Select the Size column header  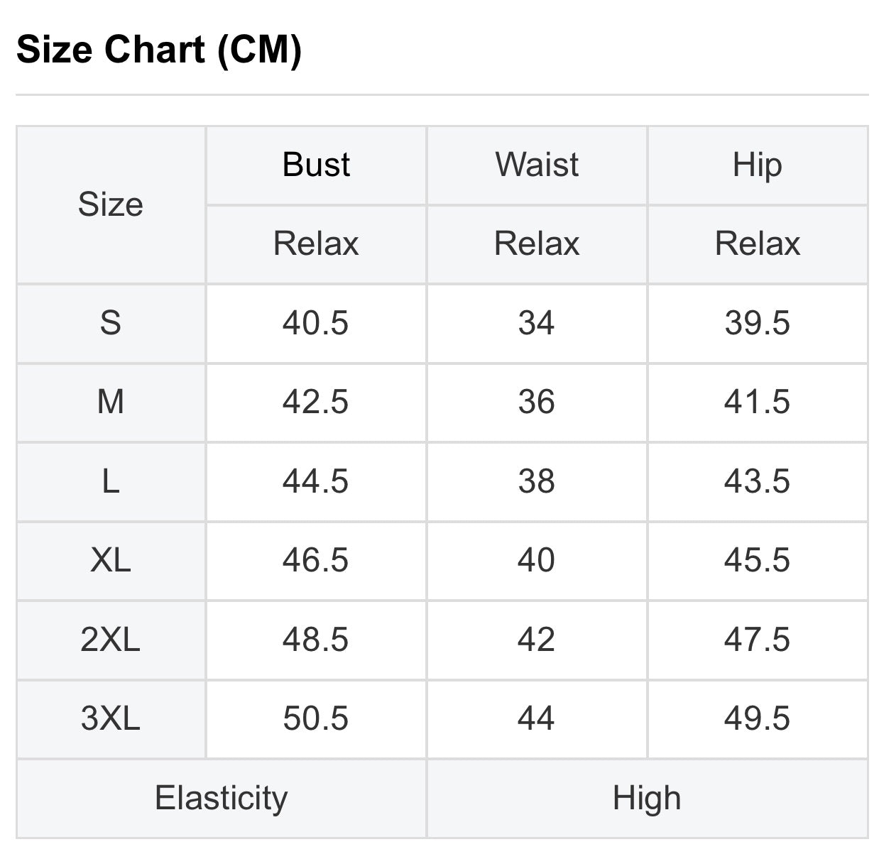coord(111,205)
